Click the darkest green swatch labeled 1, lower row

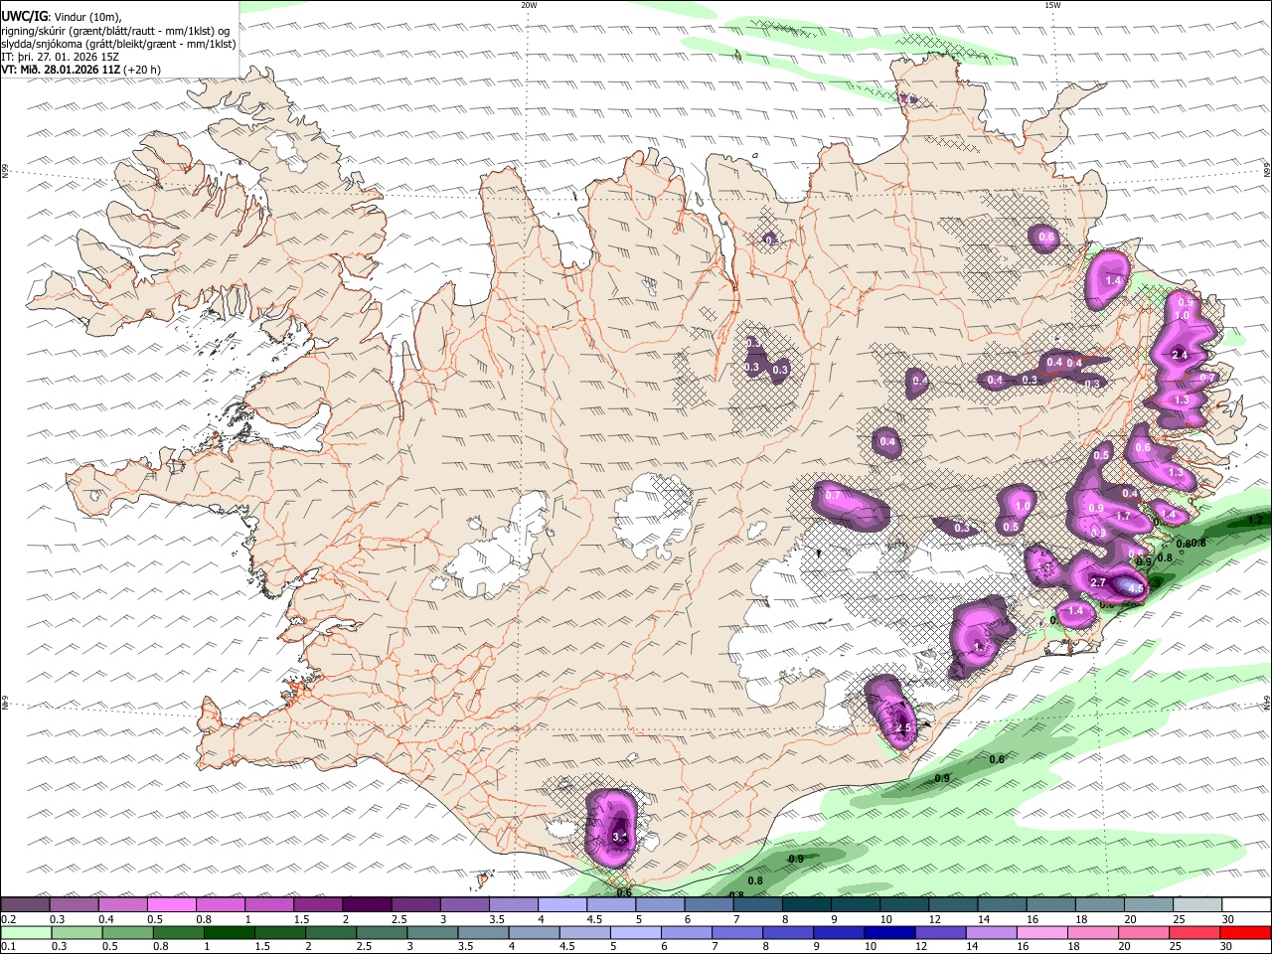pyautogui.click(x=229, y=932)
